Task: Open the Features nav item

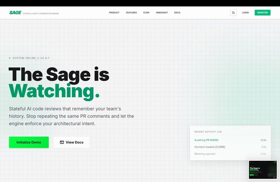Action: [x=131, y=13]
